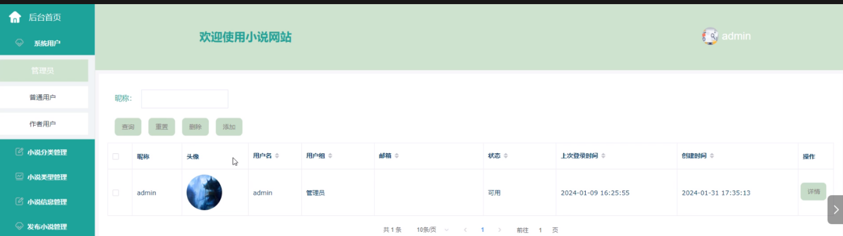Tick the checkbox for the admin row

click(x=116, y=193)
